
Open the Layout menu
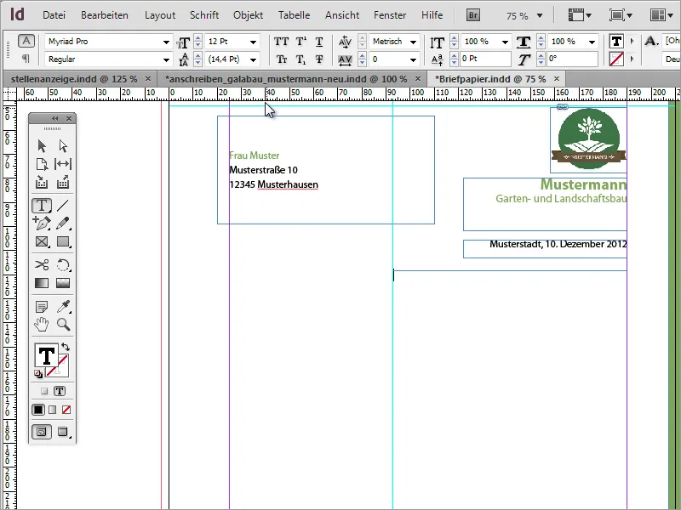click(x=160, y=15)
